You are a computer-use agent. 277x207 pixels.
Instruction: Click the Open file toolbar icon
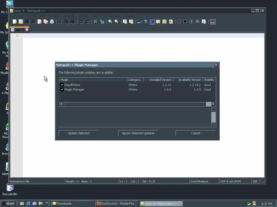(x=21, y=22)
